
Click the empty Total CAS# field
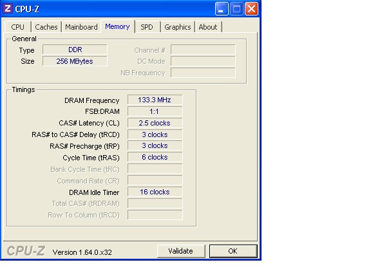(x=155, y=203)
